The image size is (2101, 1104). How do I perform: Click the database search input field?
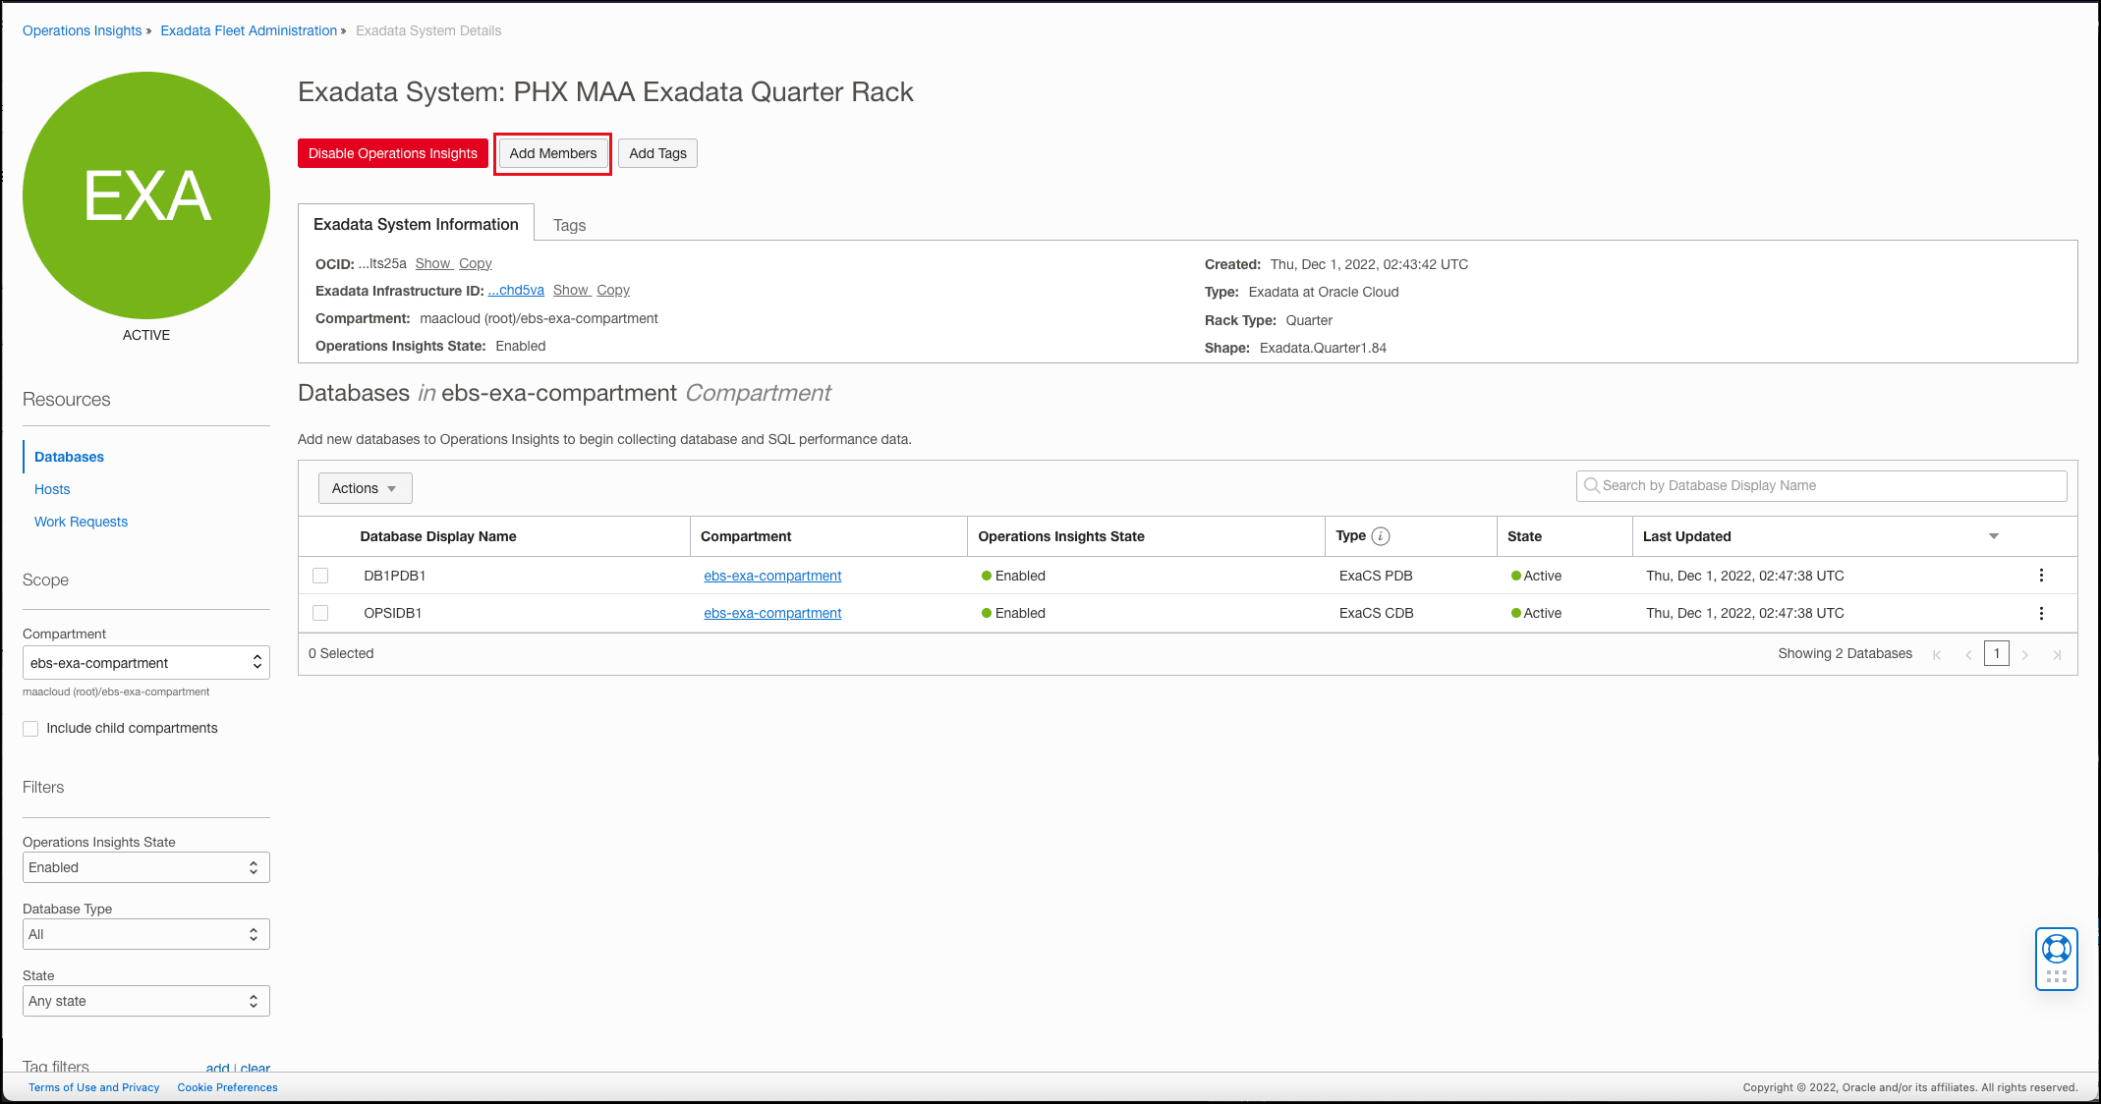1818,485
